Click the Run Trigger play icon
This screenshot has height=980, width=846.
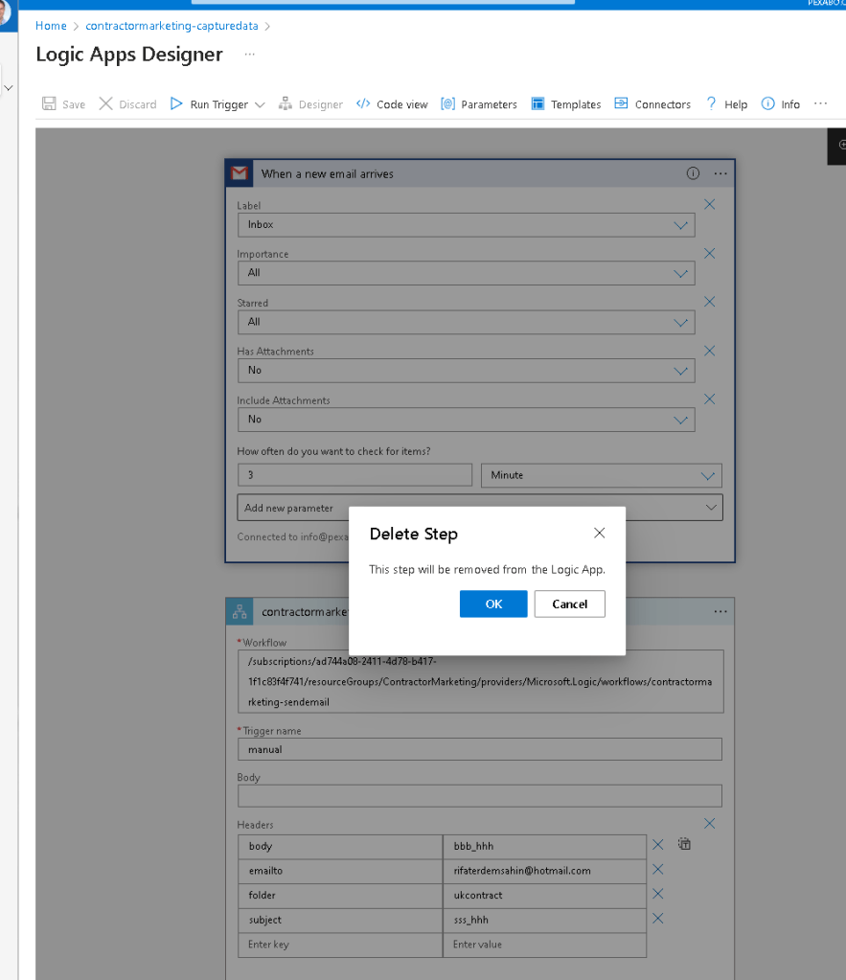coord(176,103)
